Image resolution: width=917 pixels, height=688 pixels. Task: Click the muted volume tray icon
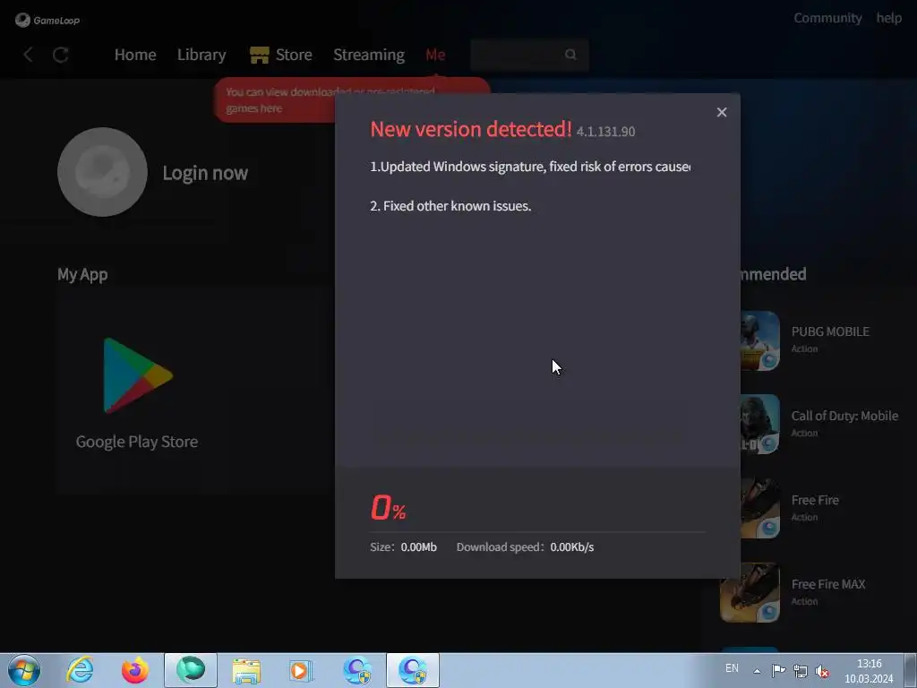pyautogui.click(x=822, y=671)
